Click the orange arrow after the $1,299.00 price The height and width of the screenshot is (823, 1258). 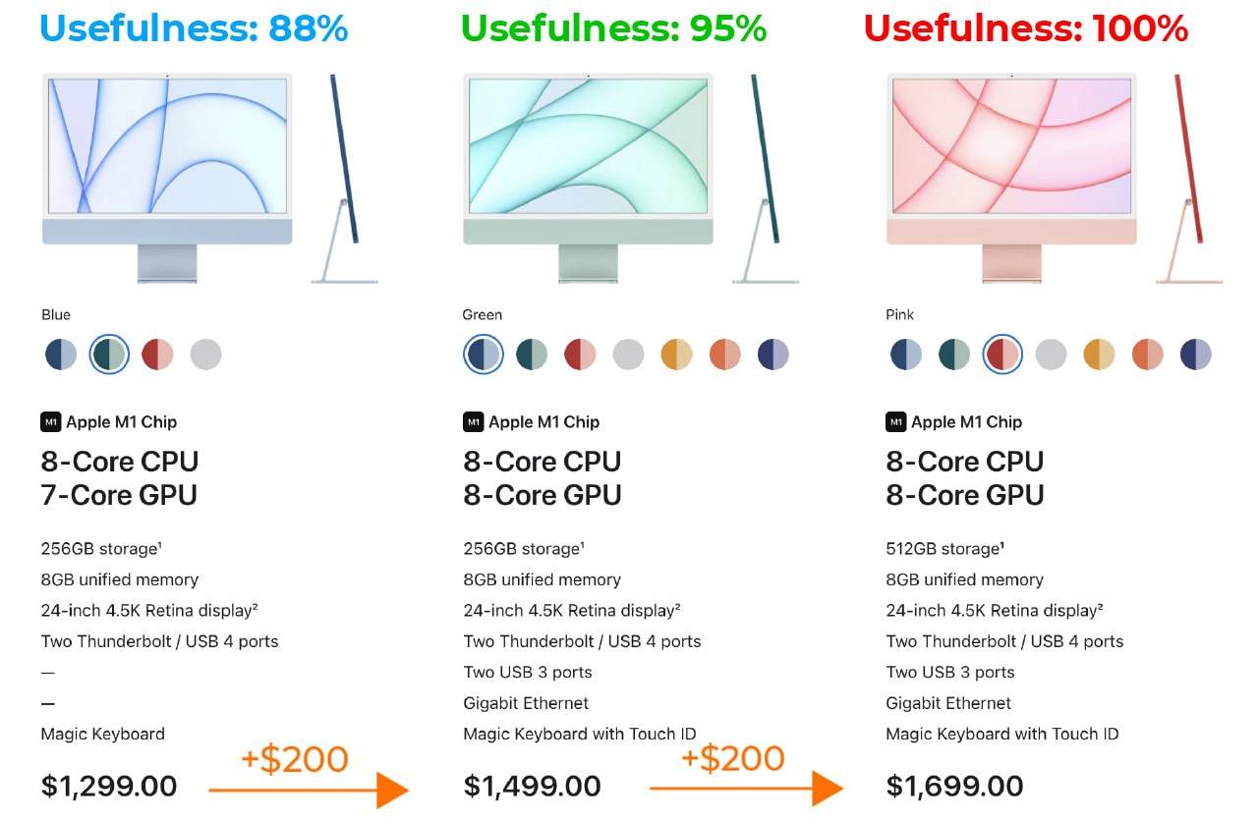(x=308, y=789)
